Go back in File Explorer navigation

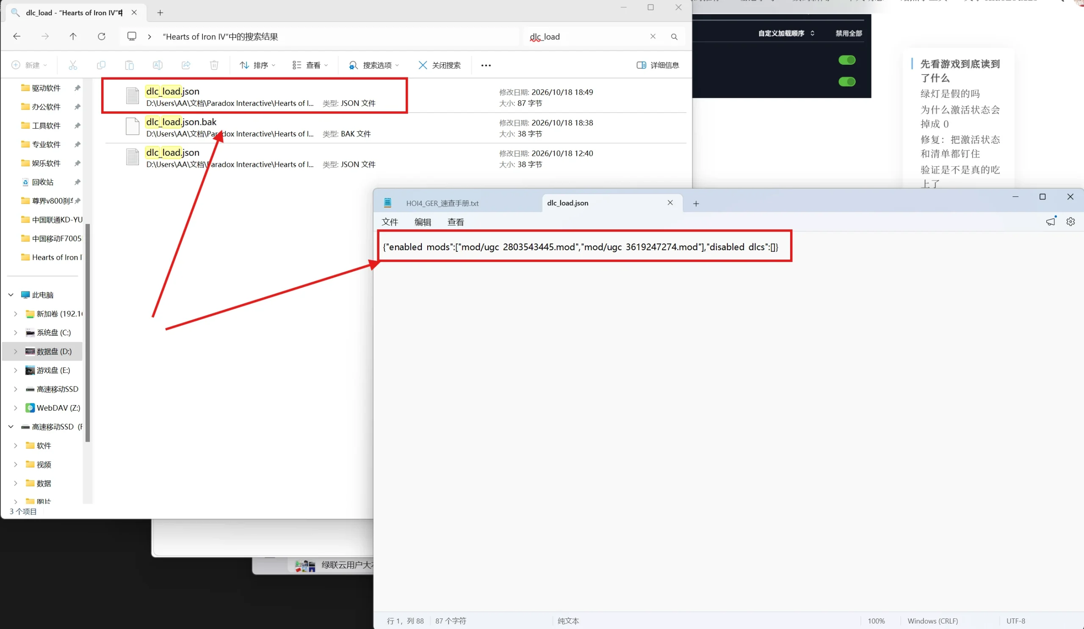[17, 36]
